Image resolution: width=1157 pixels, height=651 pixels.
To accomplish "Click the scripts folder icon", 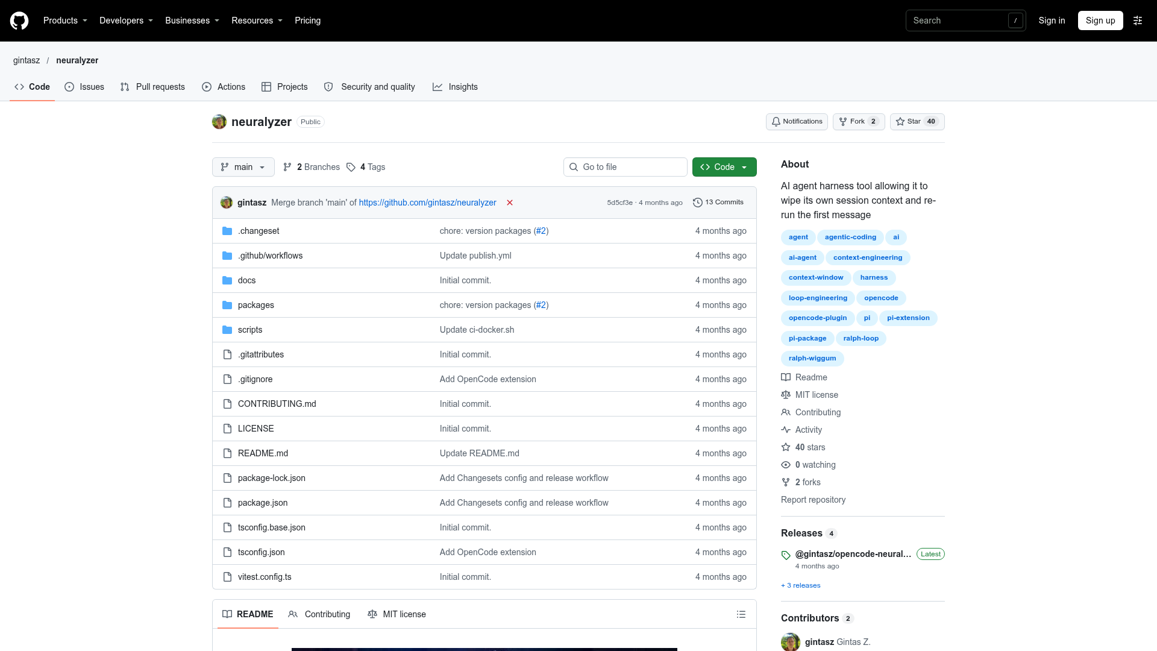I will [x=227, y=330].
